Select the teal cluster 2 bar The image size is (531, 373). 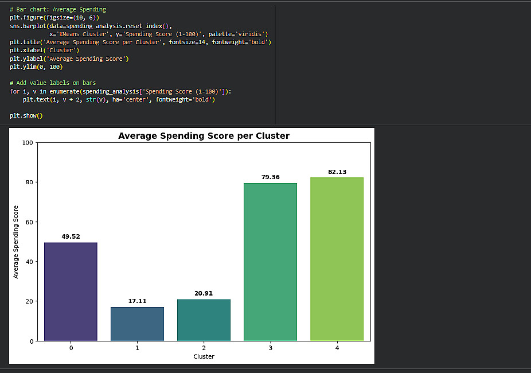click(x=204, y=320)
